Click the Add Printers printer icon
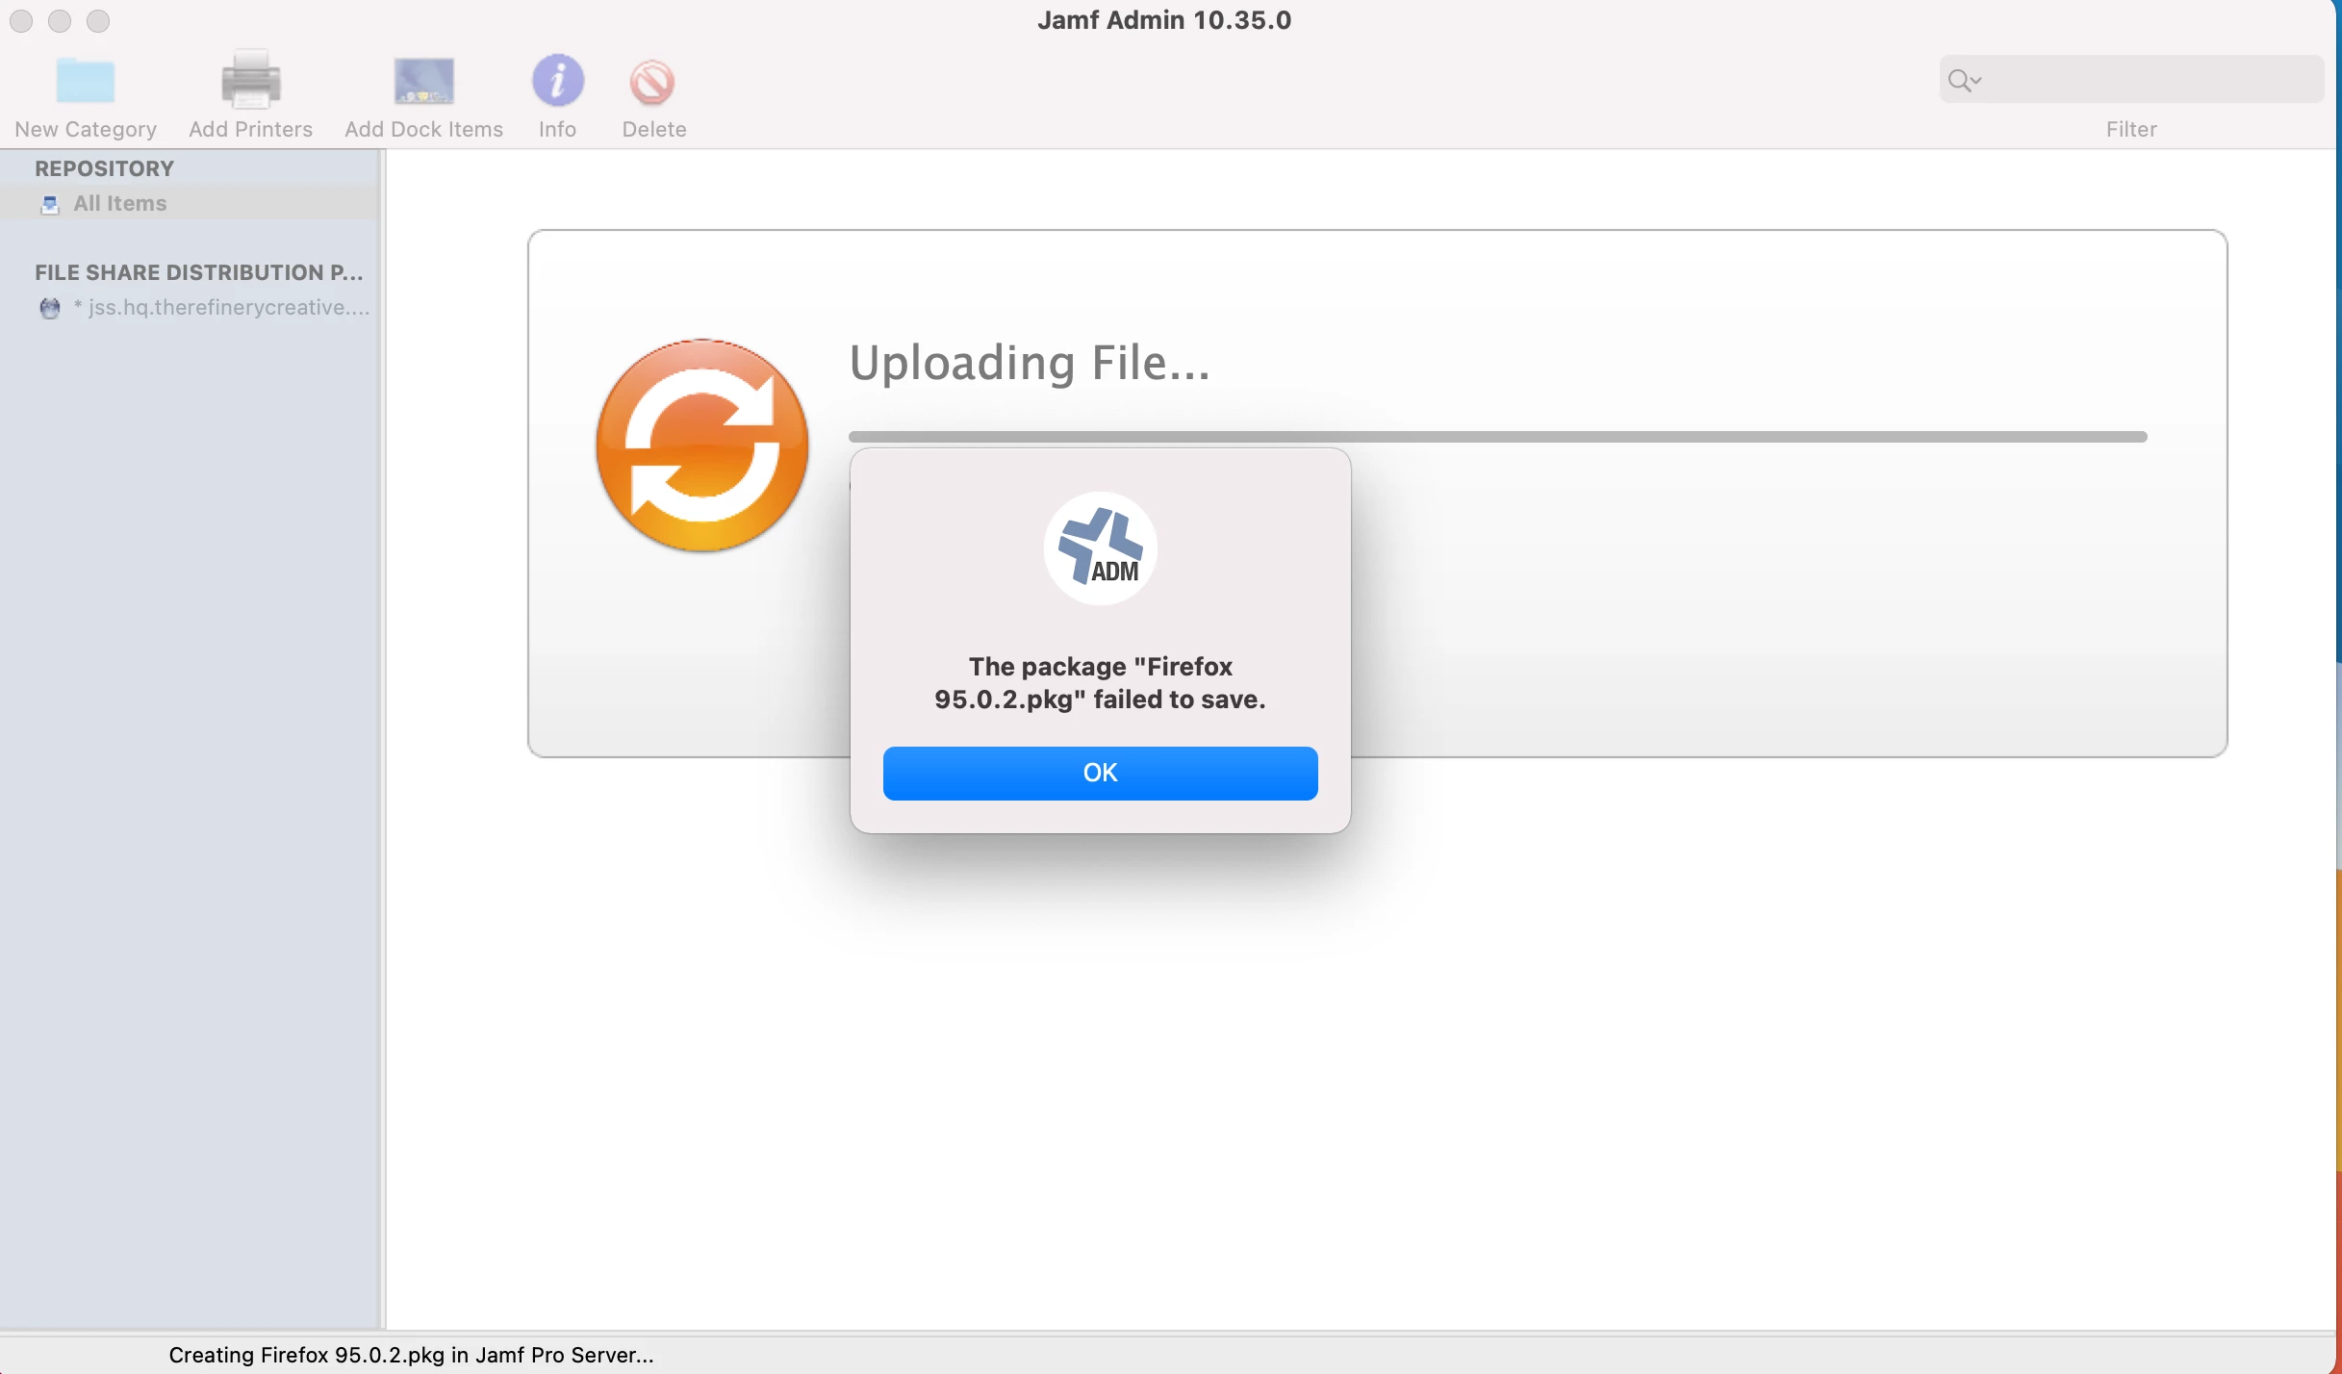Image resolution: width=2342 pixels, height=1374 pixels. tap(250, 79)
